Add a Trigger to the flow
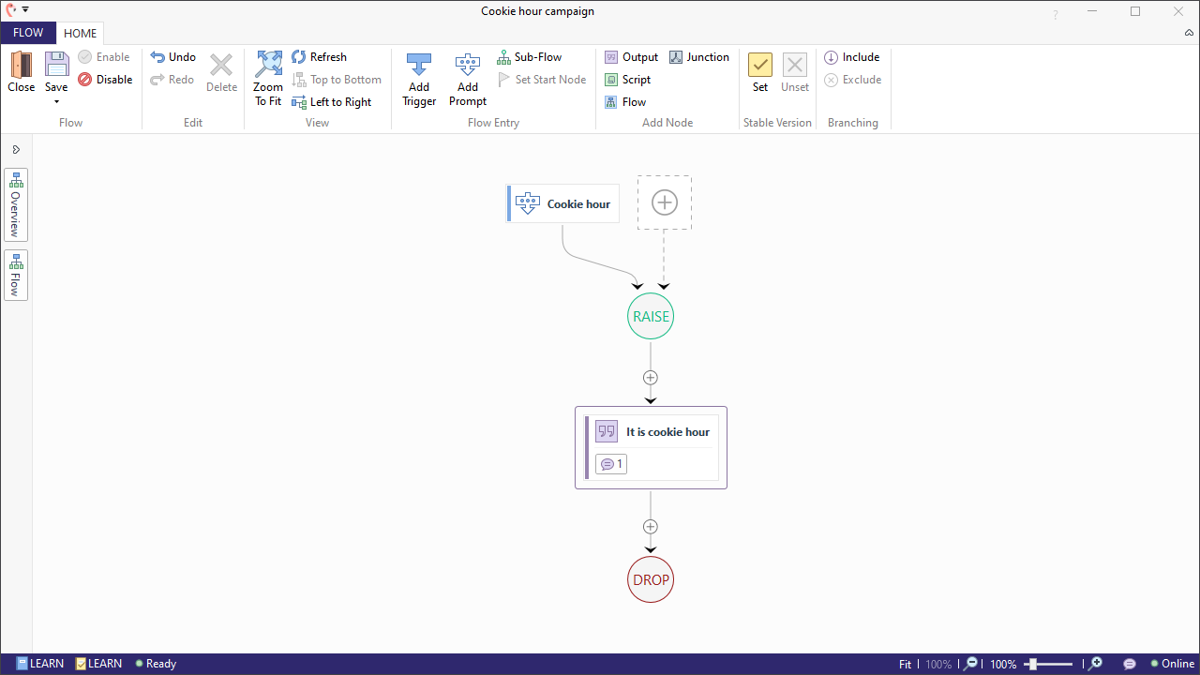Image resolution: width=1200 pixels, height=675 pixels. point(418,79)
